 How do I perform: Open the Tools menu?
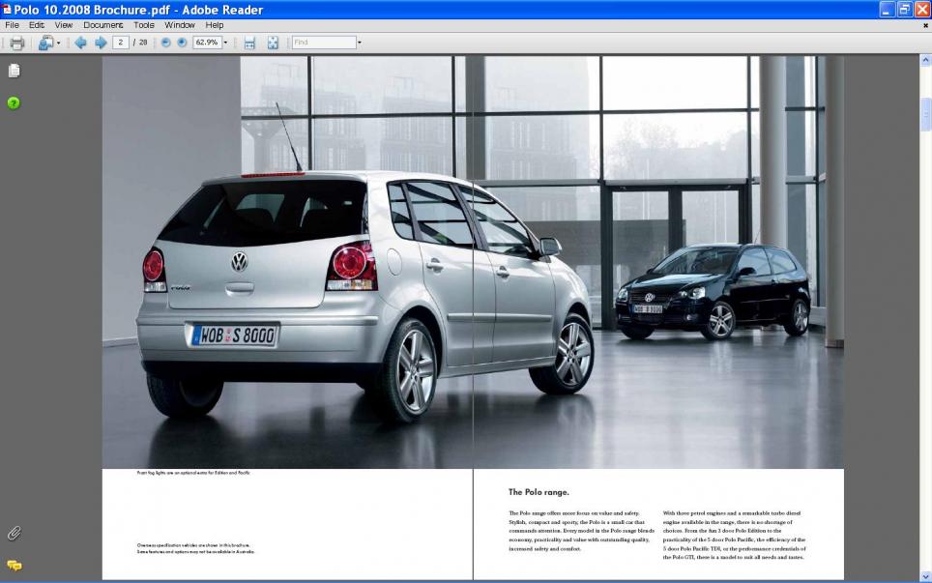pyautogui.click(x=144, y=25)
